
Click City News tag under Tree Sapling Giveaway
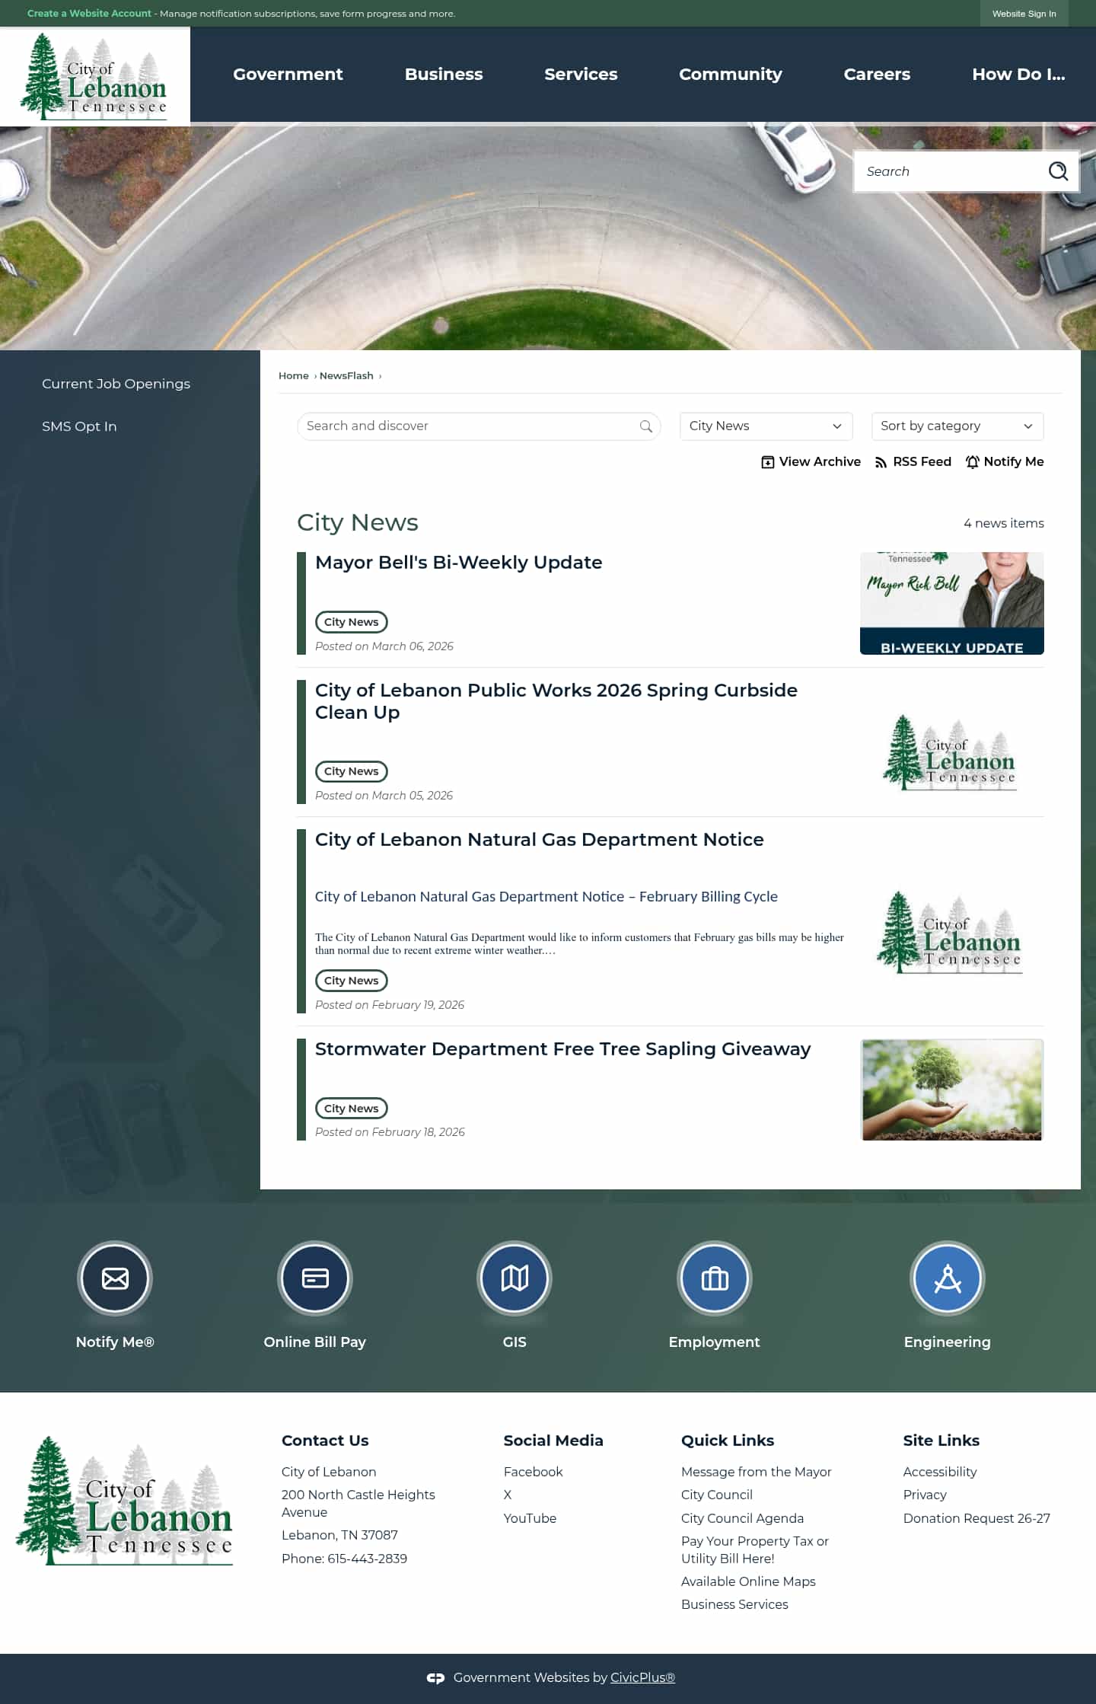click(x=351, y=1109)
